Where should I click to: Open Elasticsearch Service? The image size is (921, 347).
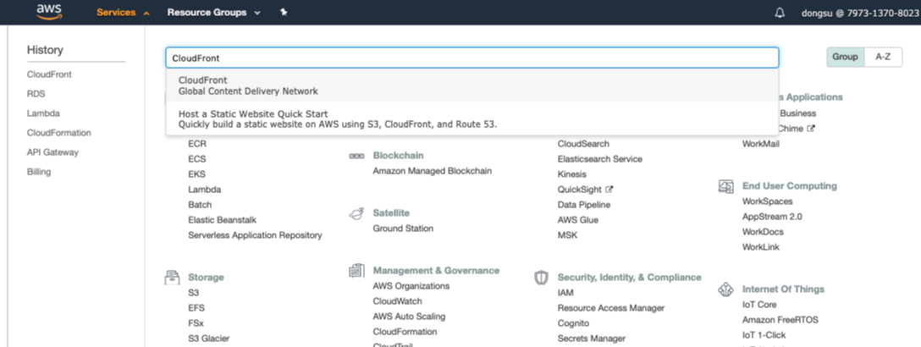(600, 159)
